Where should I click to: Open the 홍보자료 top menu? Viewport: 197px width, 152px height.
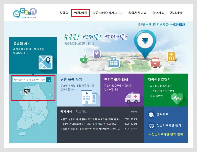tap(158, 13)
